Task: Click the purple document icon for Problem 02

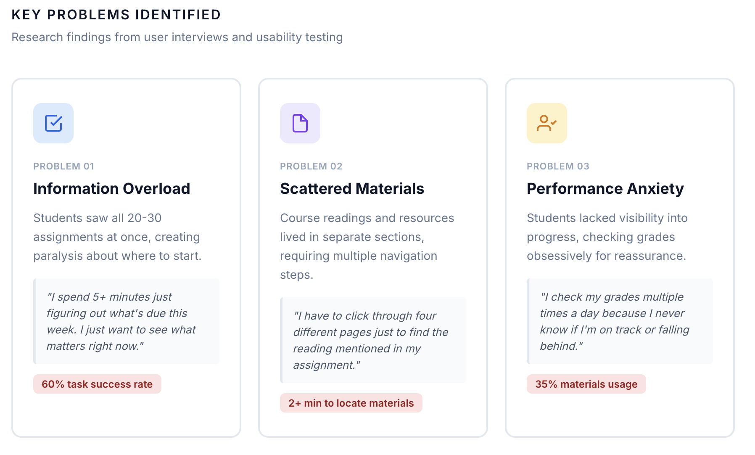Action: point(300,123)
